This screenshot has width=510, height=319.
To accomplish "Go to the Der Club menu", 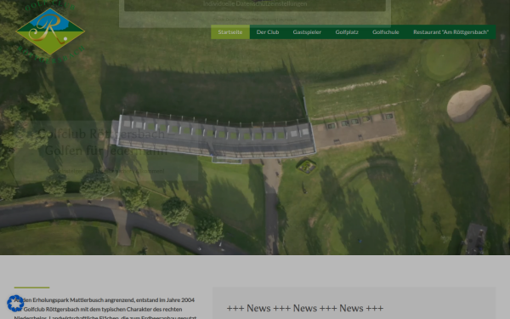I will (268, 32).
